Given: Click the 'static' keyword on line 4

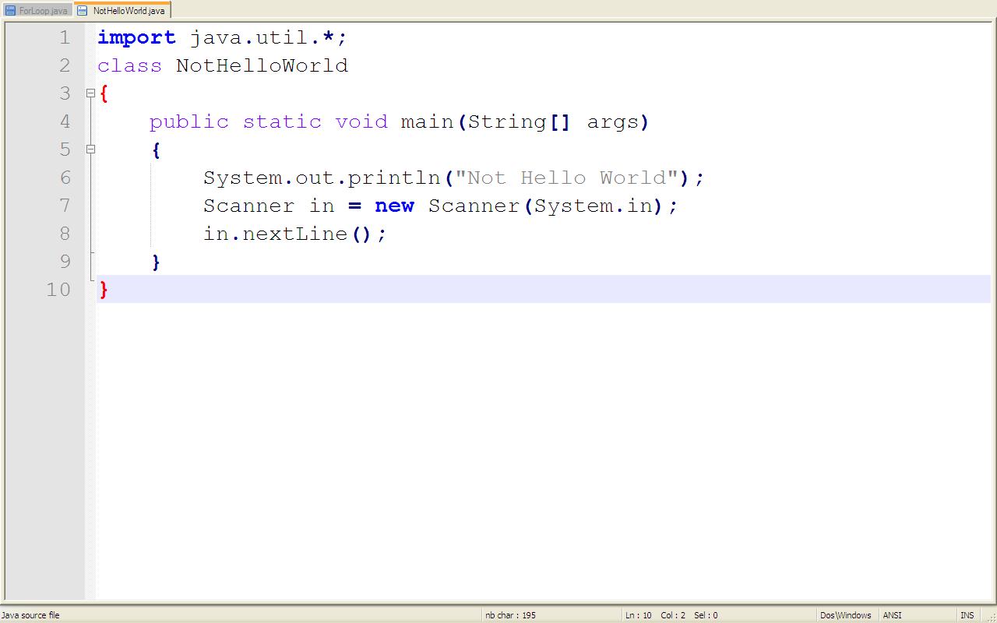Looking at the screenshot, I should 282,121.
